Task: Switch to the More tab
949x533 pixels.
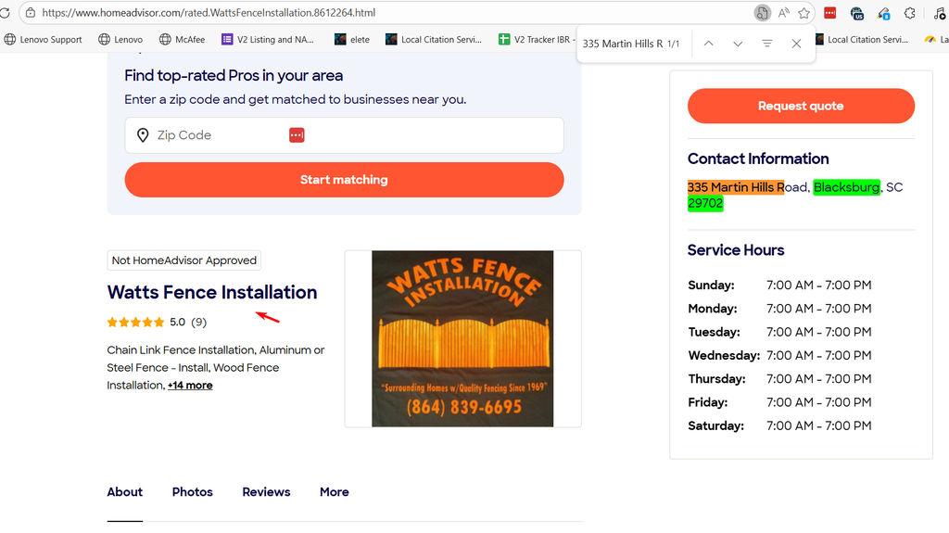Action: pos(334,492)
